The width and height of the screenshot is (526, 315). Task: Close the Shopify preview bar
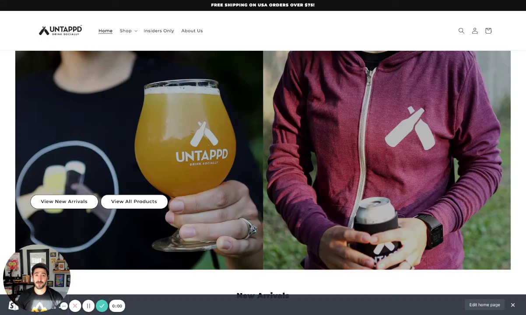click(513, 305)
